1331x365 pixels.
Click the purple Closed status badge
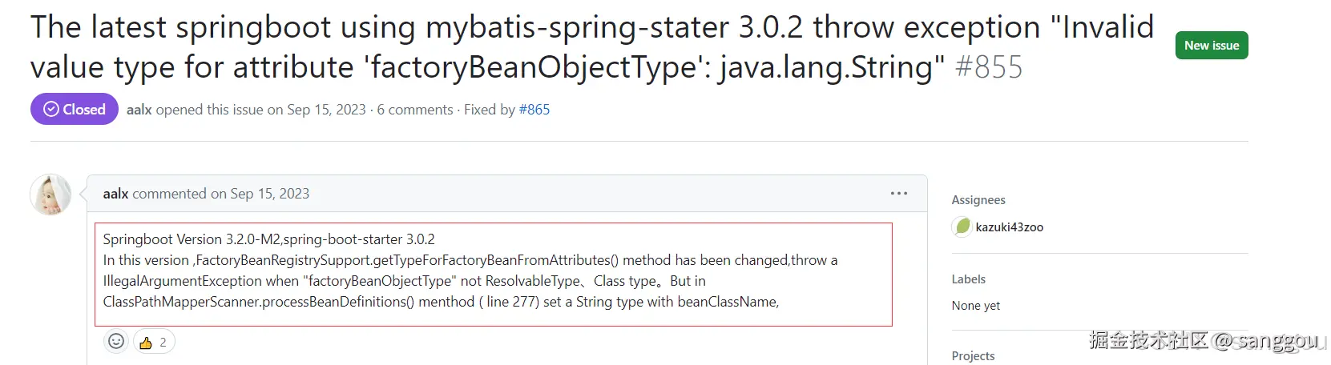pyautogui.click(x=75, y=110)
